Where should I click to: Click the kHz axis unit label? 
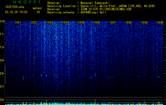pos(2,21)
